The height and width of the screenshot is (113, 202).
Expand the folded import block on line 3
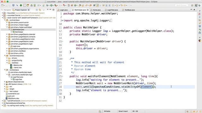[x=62, y=20]
